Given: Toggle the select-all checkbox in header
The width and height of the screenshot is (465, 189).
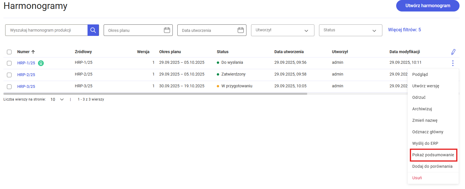Looking at the screenshot, I should [x=9, y=52].
